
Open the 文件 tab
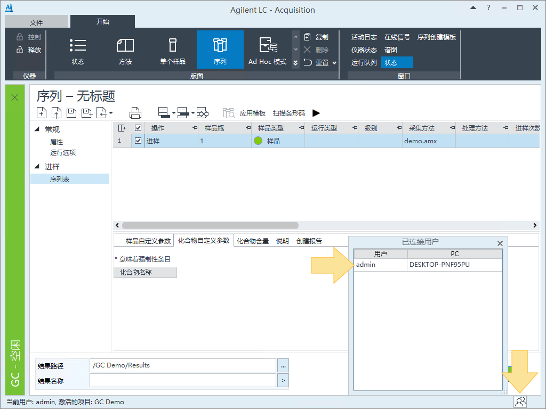(x=36, y=22)
